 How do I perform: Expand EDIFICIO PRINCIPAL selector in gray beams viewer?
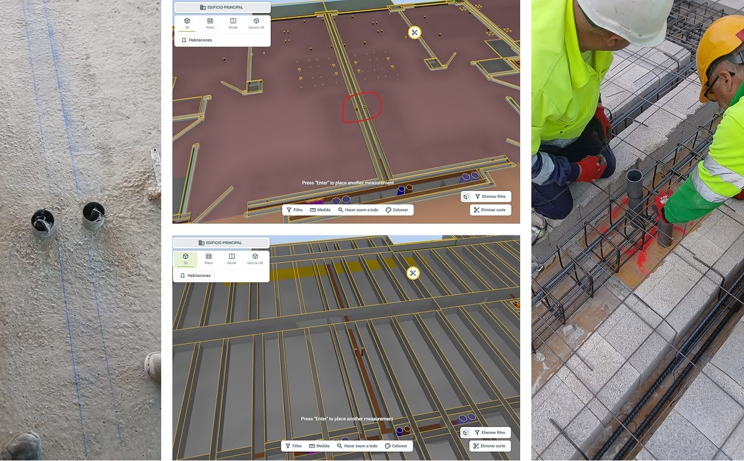[x=221, y=243]
